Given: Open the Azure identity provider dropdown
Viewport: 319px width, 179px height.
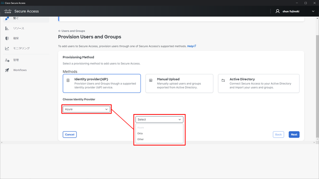Looking at the screenshot, I should 86,109.
